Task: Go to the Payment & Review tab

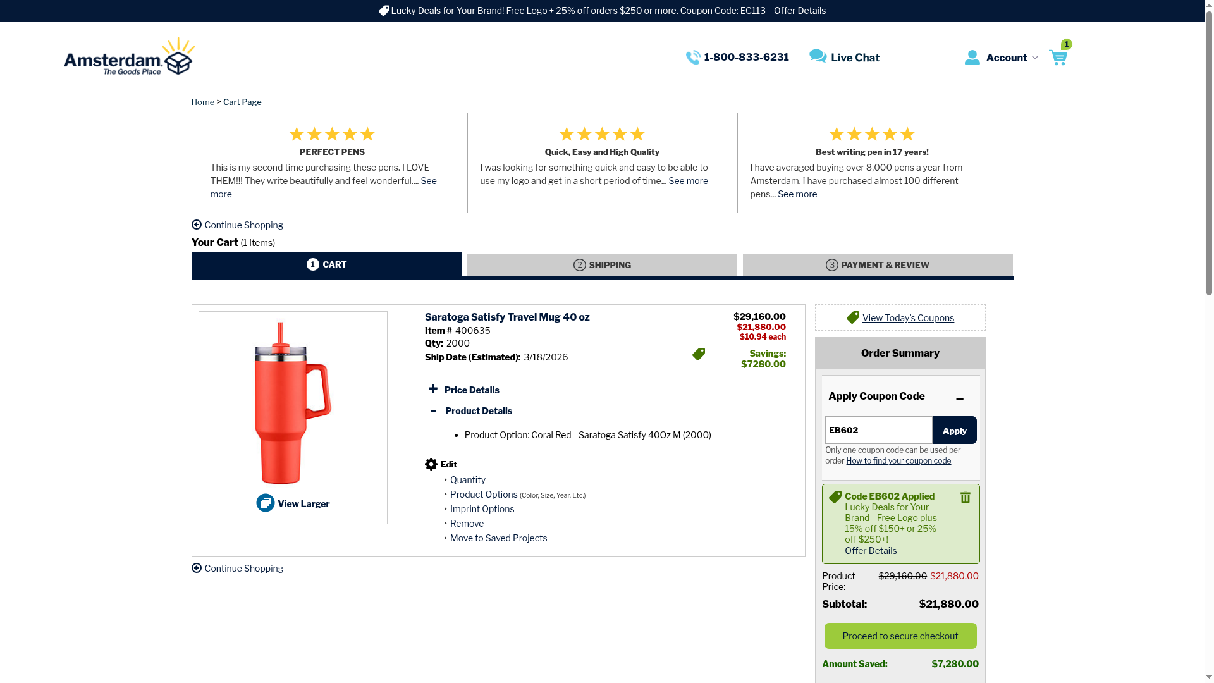Action: pos(878,265)
